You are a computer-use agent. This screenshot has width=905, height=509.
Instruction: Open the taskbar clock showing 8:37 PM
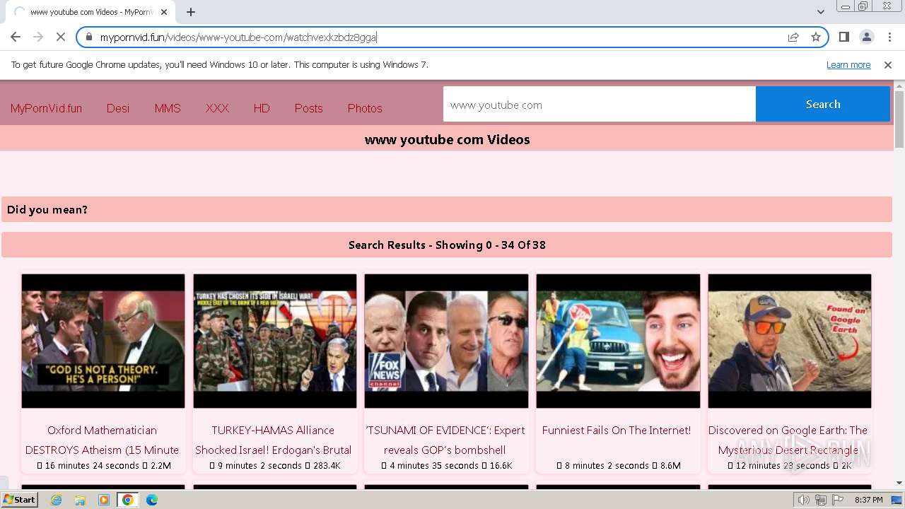(868, 500)
